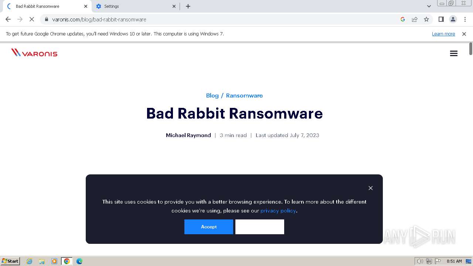Viewport: 473px width, 266px height.
Task: Switch to the Bad Rabbit Ransomware tab
Action: (x=46, y=6)
